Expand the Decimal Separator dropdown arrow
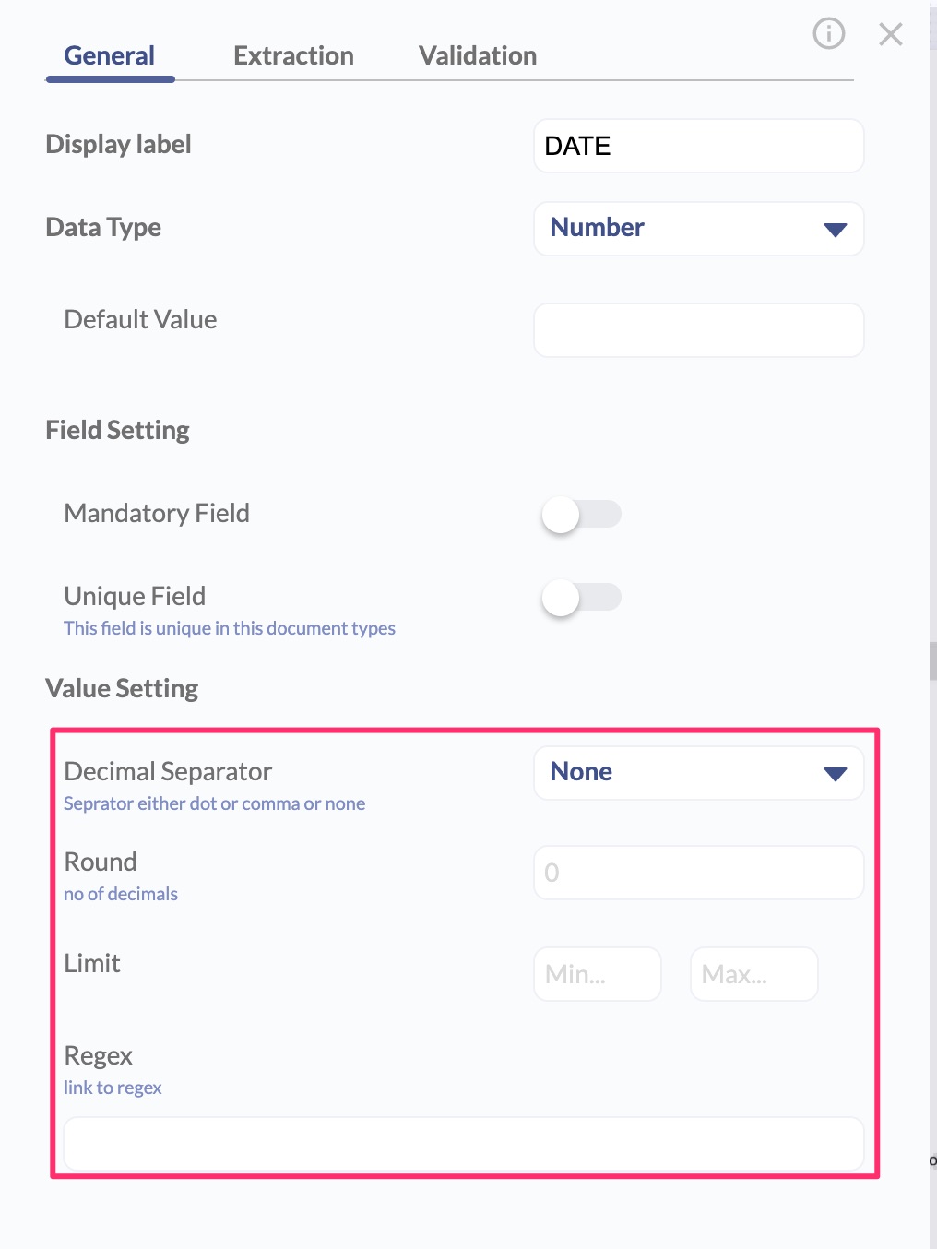The height and width of the screenshot is (1249, 937). [x=836, y=774]
